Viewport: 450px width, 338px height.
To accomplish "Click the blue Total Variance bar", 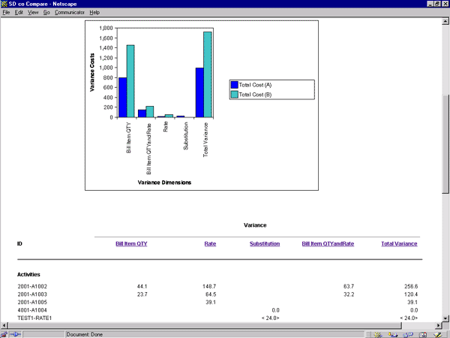I will point(199,92).
